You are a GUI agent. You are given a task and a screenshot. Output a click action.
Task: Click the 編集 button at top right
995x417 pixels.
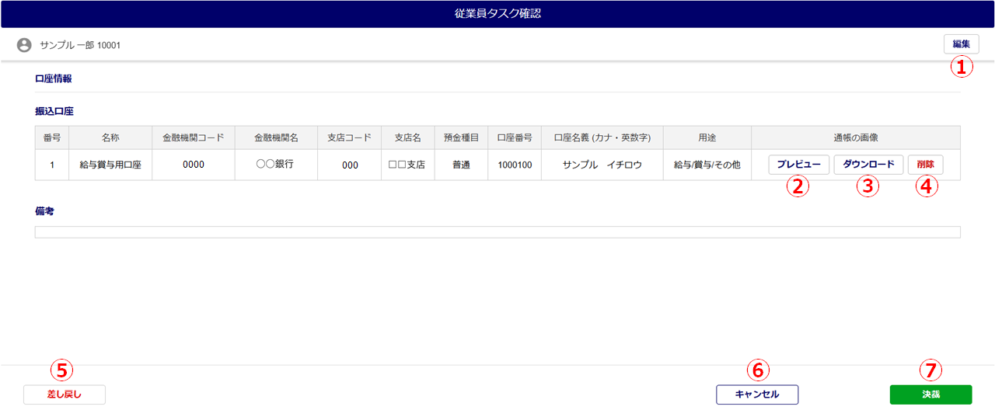(x=961, y=44)
